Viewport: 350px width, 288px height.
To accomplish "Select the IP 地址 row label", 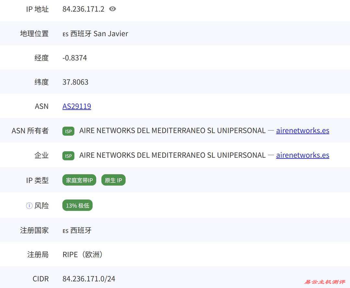I will coord(38,9).
